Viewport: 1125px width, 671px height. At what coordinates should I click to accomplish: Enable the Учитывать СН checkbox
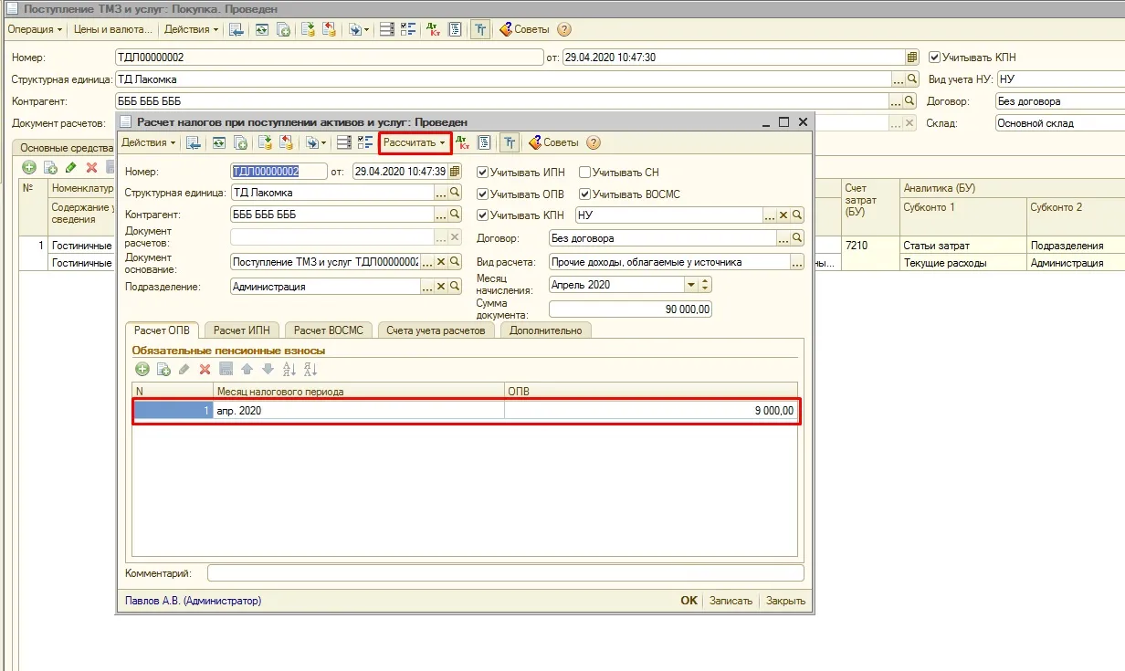tap(585, 172)
